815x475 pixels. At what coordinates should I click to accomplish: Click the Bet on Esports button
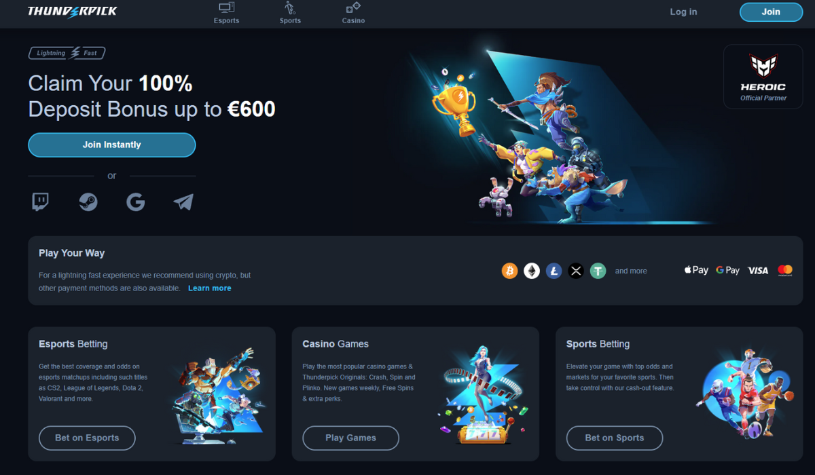[87, 438]
